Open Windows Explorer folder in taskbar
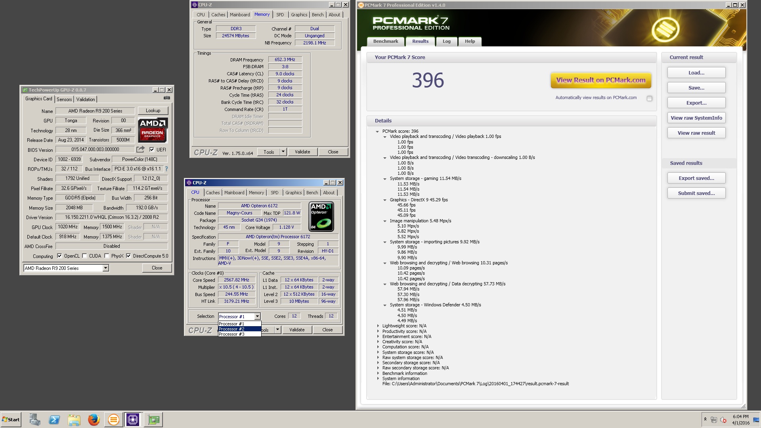Screen dimensions: 761x428 [74, 420]
